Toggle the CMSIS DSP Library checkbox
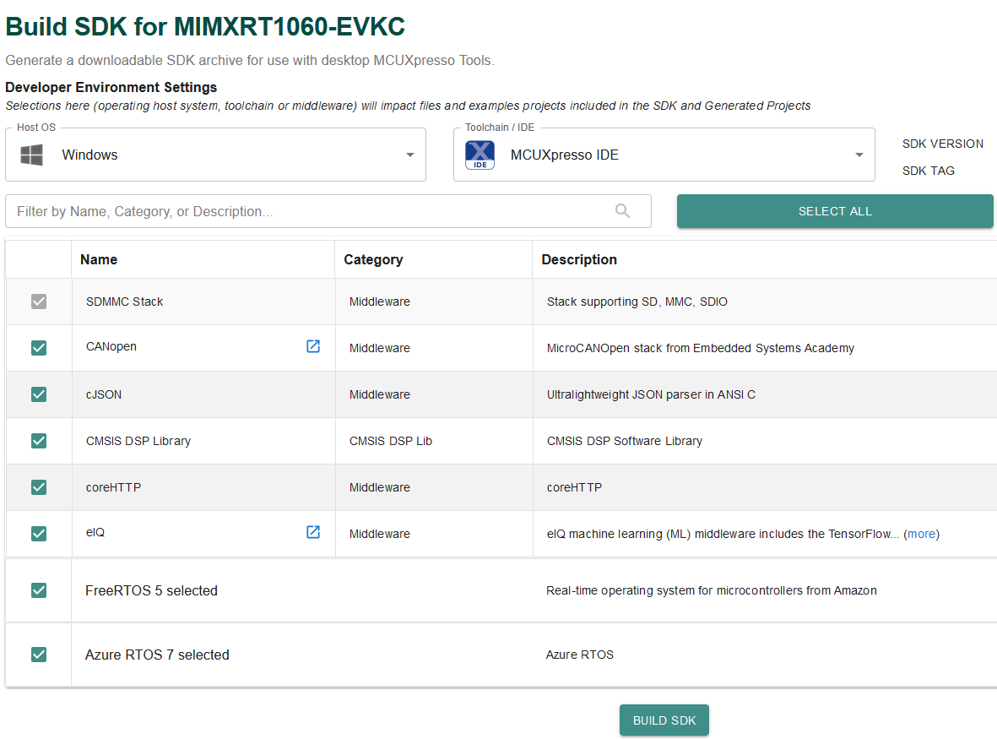 [39, 441]
